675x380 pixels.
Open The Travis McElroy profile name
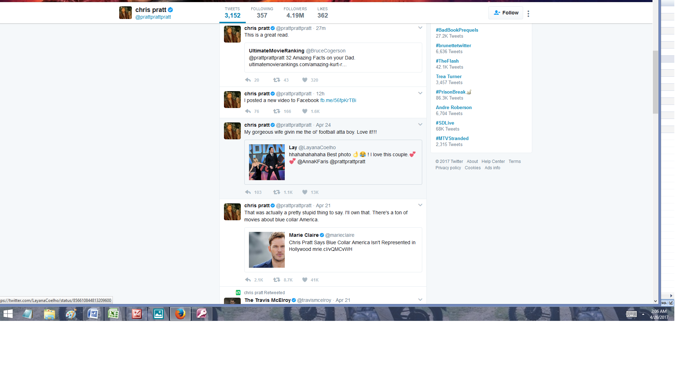(x=268, y=300)
